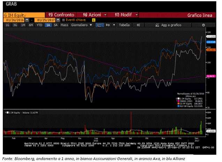
Task: Select the Mass range button
Action: (64, 25)
